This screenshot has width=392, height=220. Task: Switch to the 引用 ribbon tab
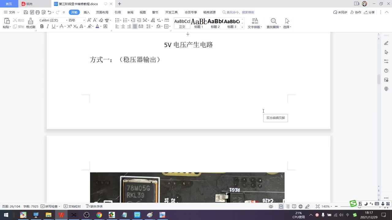coord(118,12)
